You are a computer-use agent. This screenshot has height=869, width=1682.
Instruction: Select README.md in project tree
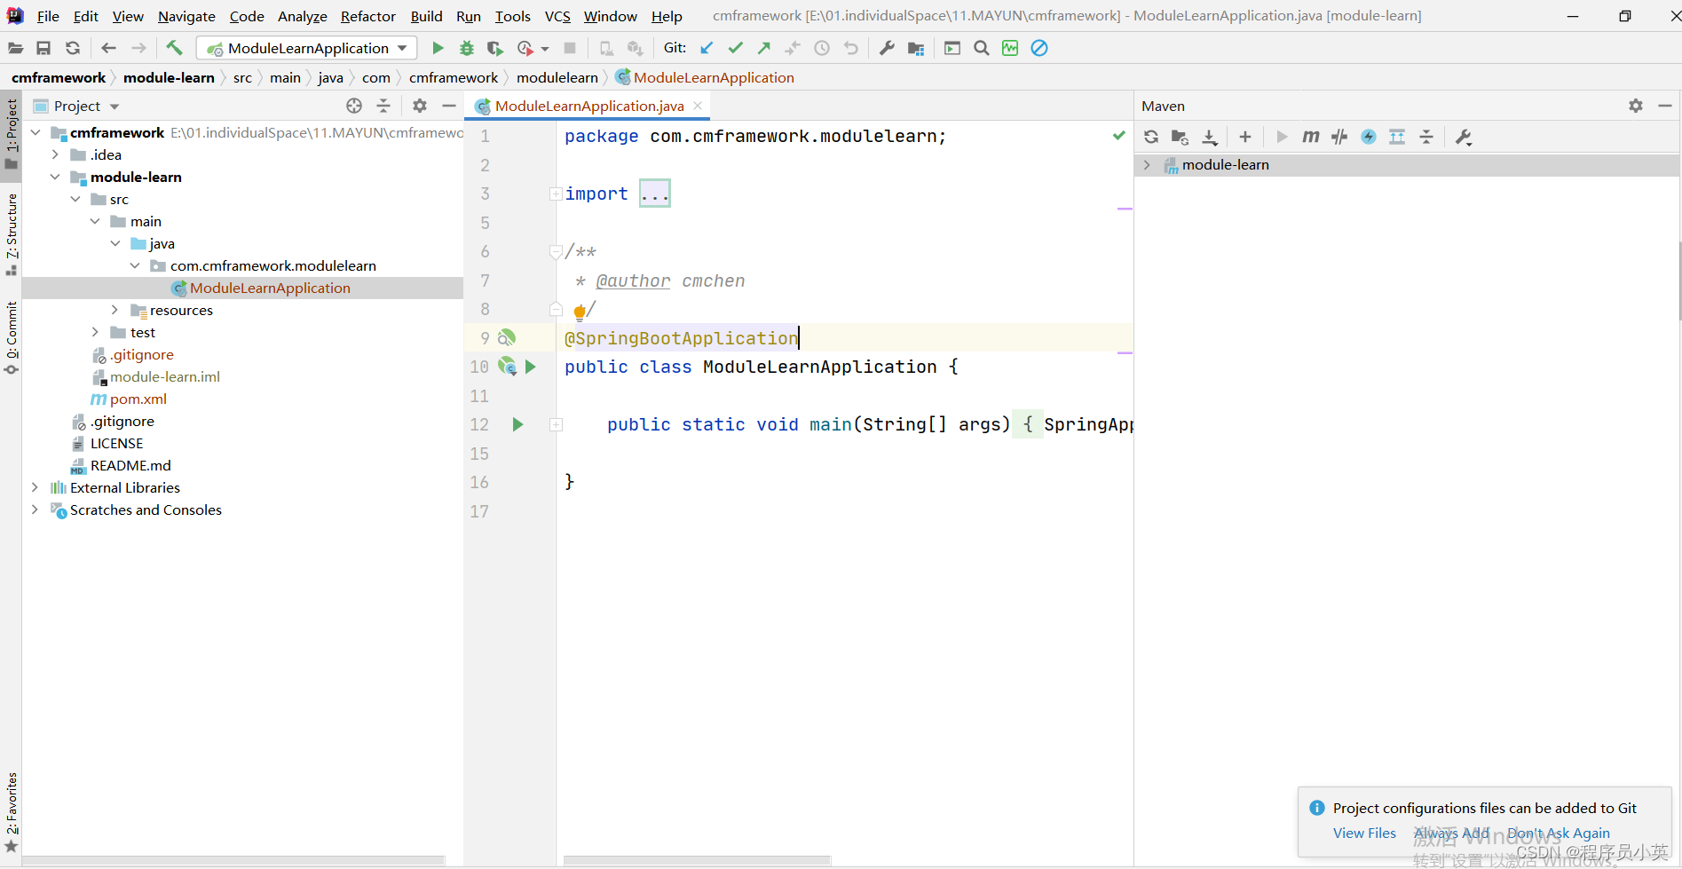click(130, 465)
